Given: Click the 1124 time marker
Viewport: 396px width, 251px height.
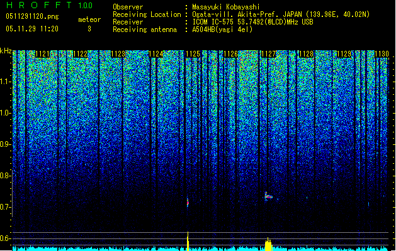Looking at the screenshot, I should click(156, 54).
